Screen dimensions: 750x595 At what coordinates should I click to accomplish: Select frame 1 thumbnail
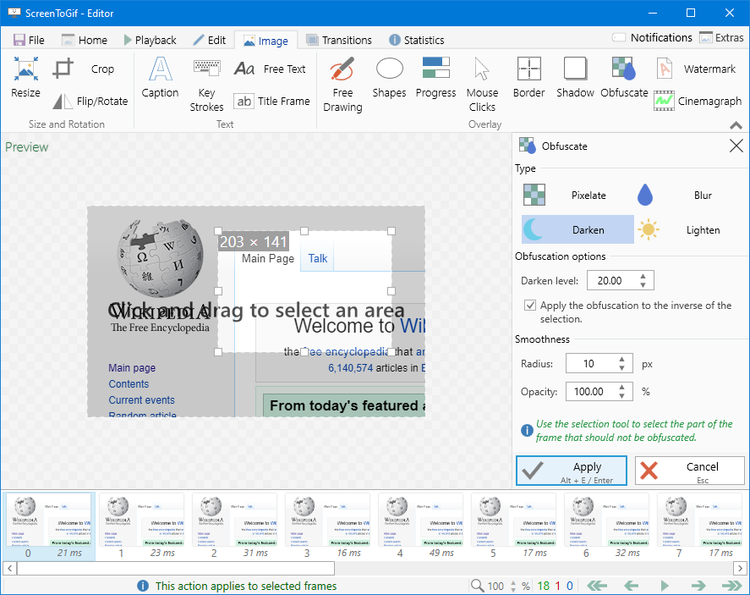[x=141, y=526]
